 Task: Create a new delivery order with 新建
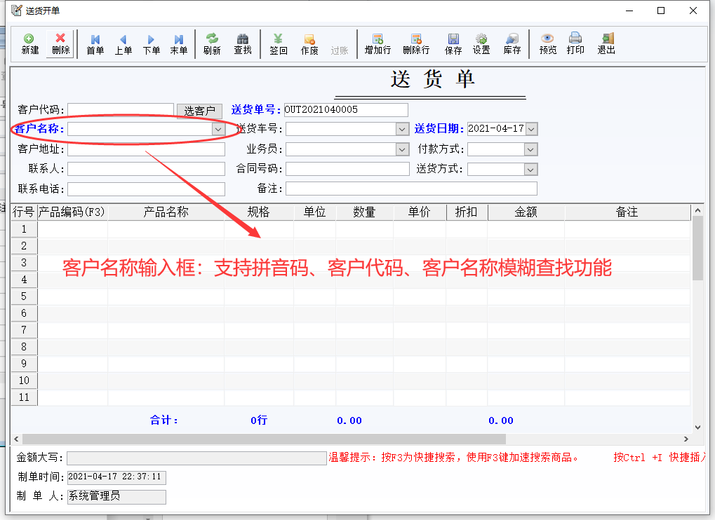coord(29,43)
